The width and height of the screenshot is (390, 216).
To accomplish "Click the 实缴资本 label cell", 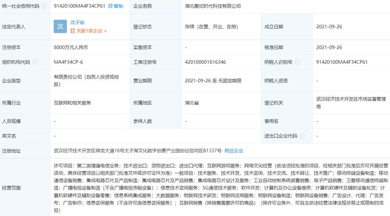I will coord(156,47).
